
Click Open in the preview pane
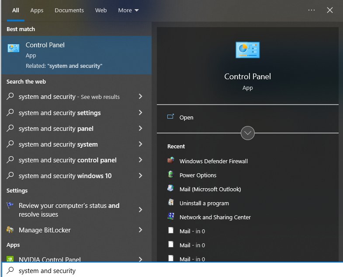click(x=186, y=117)
